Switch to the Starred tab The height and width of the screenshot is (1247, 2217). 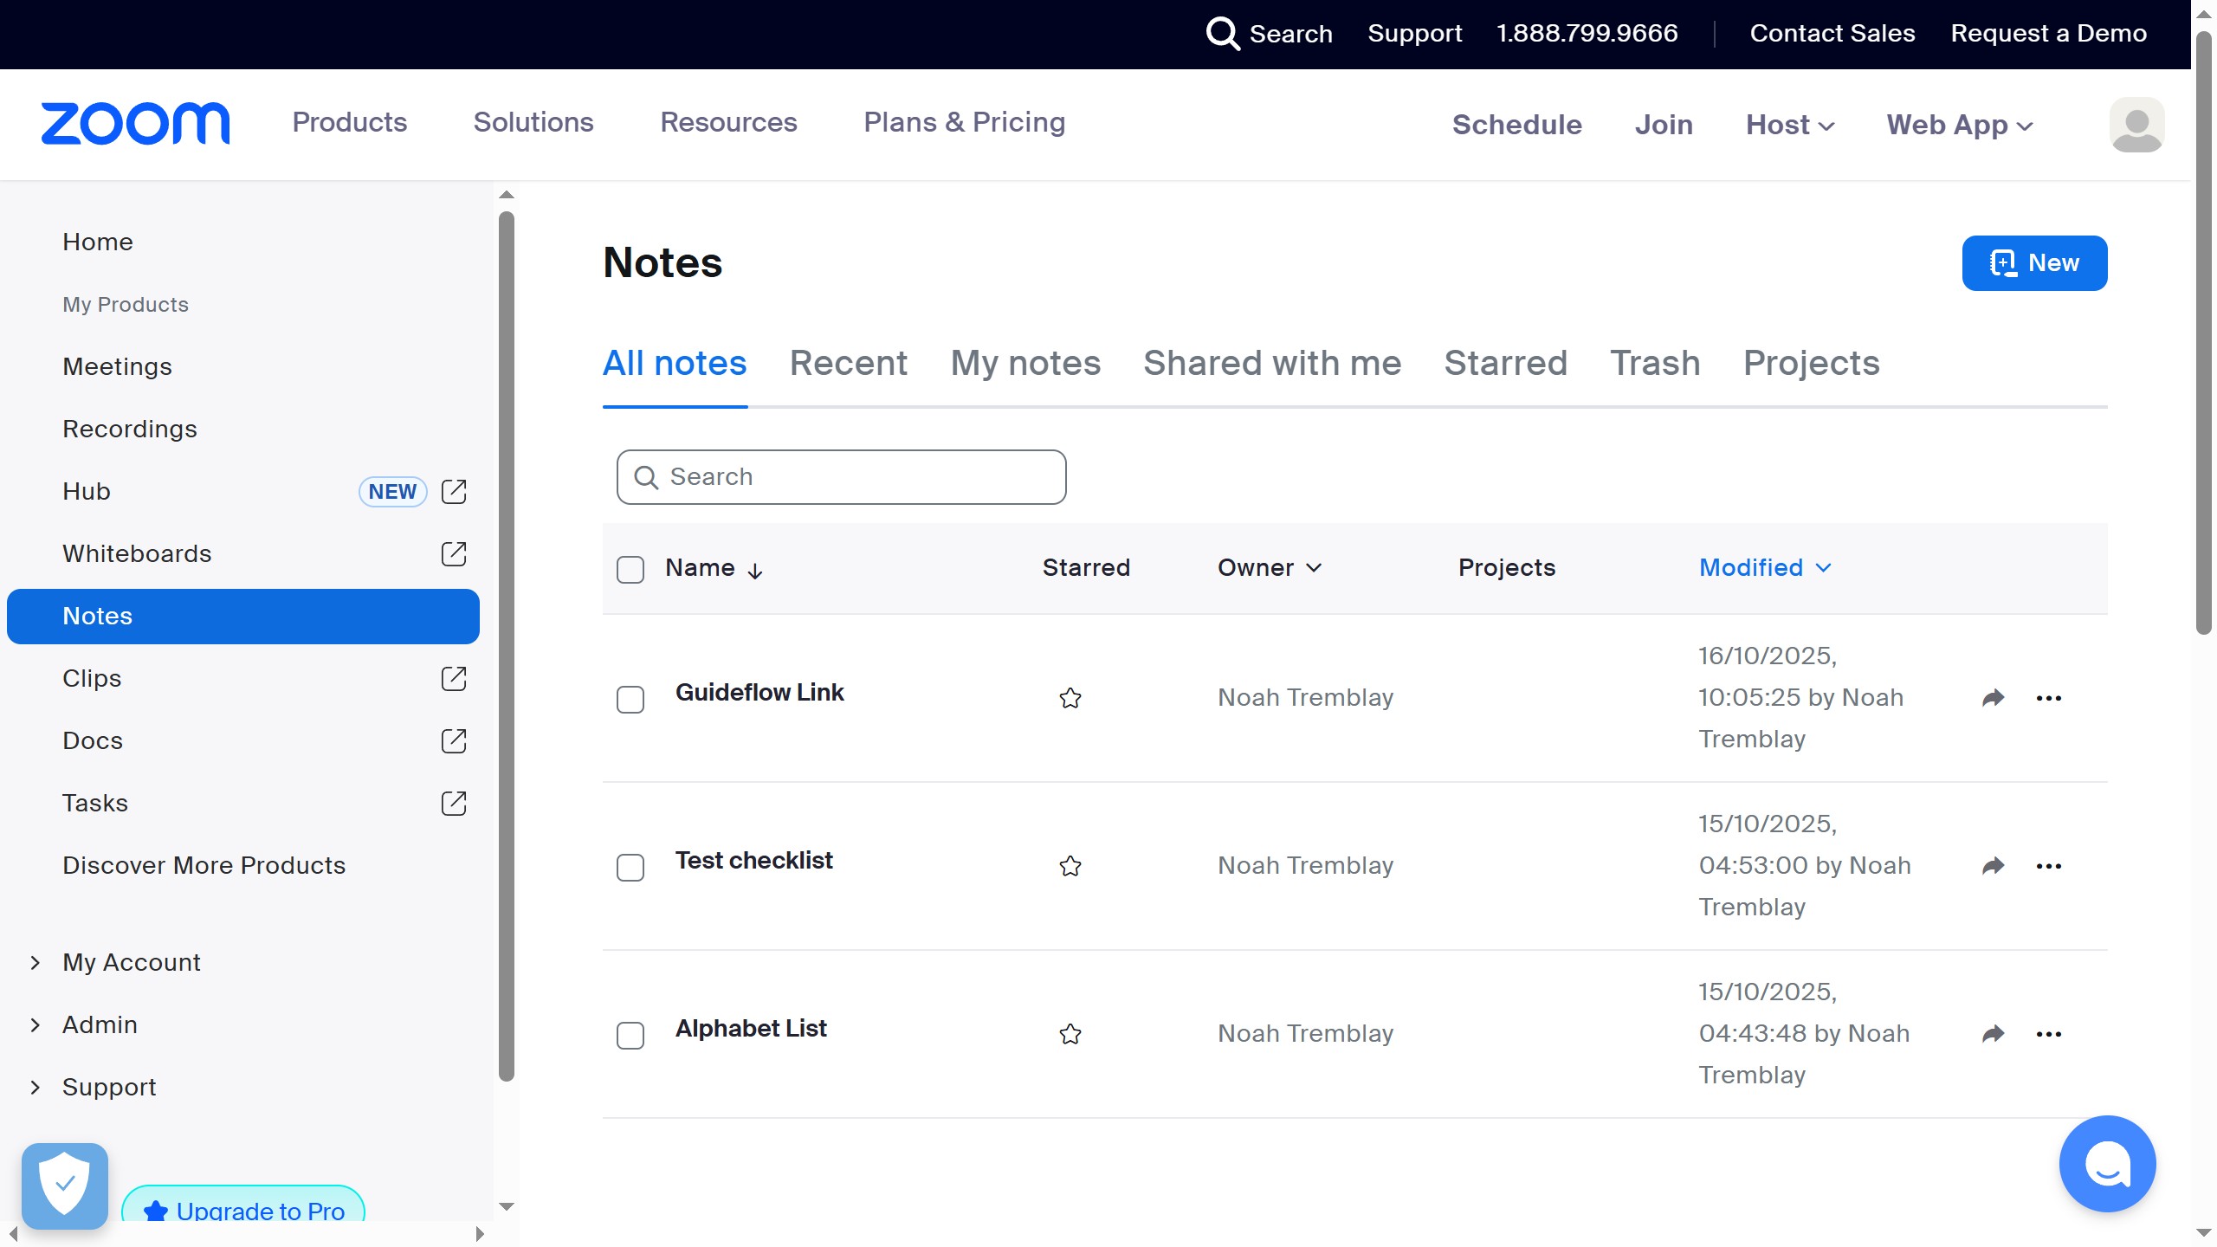tap(1506, 363)
